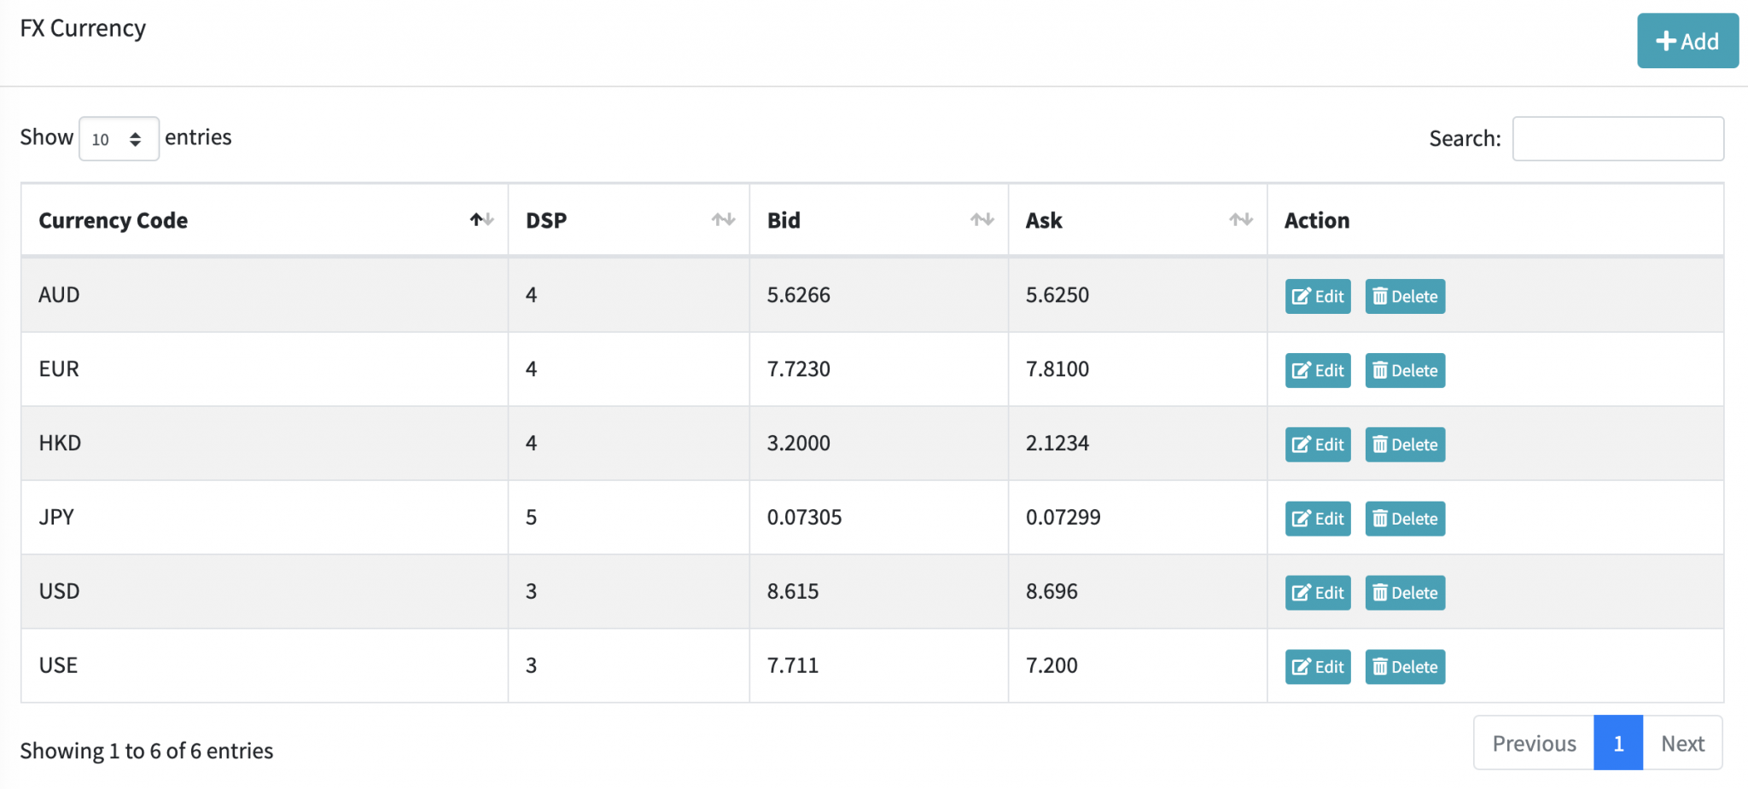Click the entries-per-page stepper arrows
1748x789 pixels.
137,137
